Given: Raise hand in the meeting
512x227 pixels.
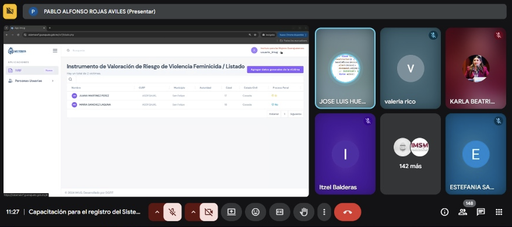Looking at the screenshot, I should click(304, 212).
